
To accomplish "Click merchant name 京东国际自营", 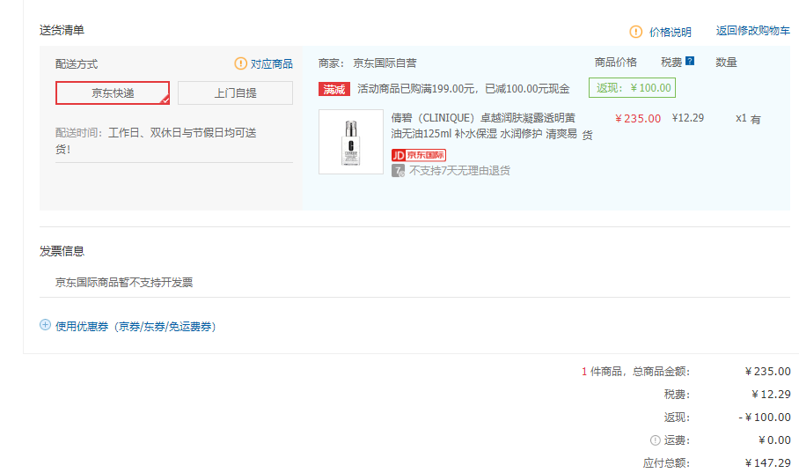I will pos(385,63).
